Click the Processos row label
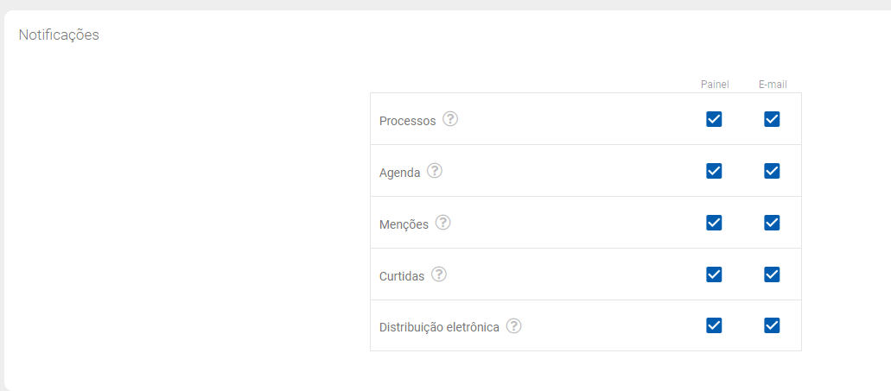This screenshot has height=391, width=891. click(x=407, y=121)
